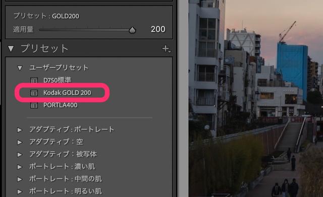Click the 適用量 label
This screenshot has width=323, height=197.
point(23,29)
